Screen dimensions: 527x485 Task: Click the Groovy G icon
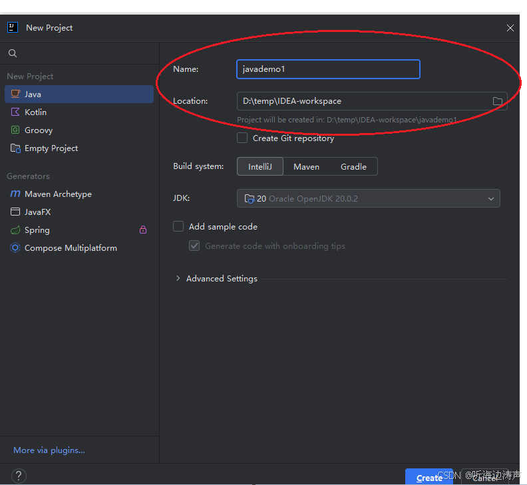coord(15,130)
